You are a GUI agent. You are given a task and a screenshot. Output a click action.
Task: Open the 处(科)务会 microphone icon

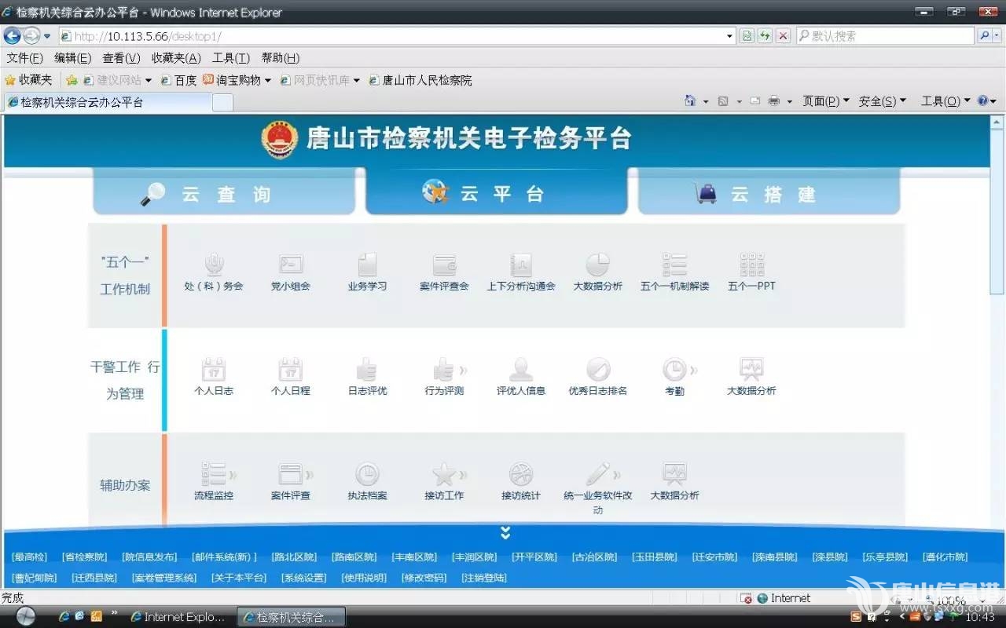213,265
